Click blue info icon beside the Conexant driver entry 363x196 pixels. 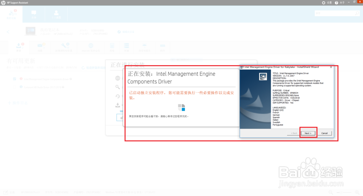click(21, 87)
